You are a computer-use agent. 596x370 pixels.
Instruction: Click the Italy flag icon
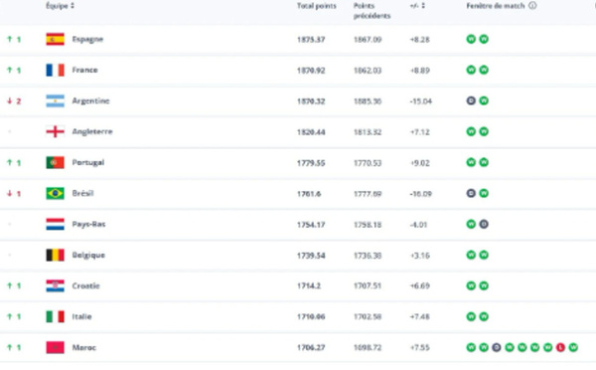click(55, 316)
